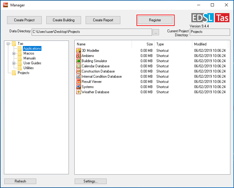Sort list by Type column header
This screenshot has height=188, width=234.
173,44
